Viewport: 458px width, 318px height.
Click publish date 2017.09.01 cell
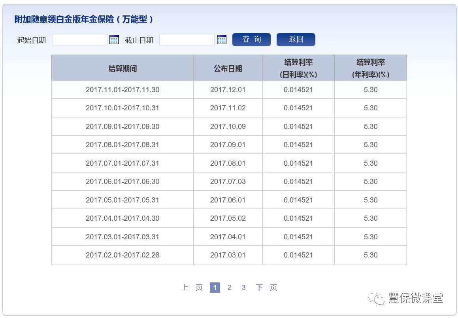pos(228,145)
